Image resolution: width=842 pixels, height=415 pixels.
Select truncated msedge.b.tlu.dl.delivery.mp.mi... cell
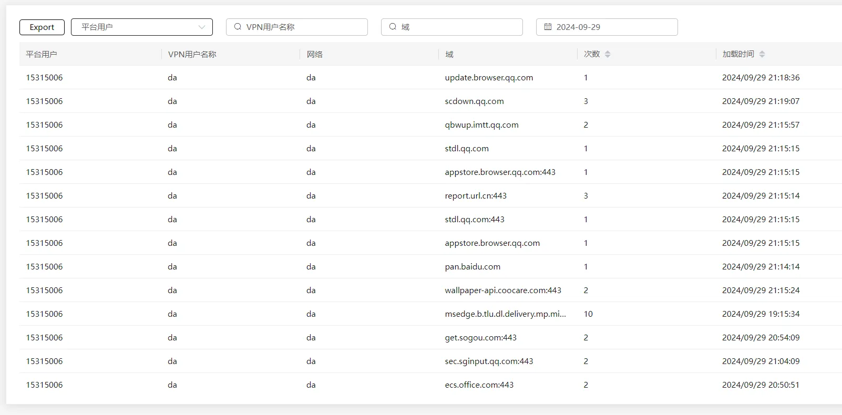pyautogui.click(x=505, y=314)
